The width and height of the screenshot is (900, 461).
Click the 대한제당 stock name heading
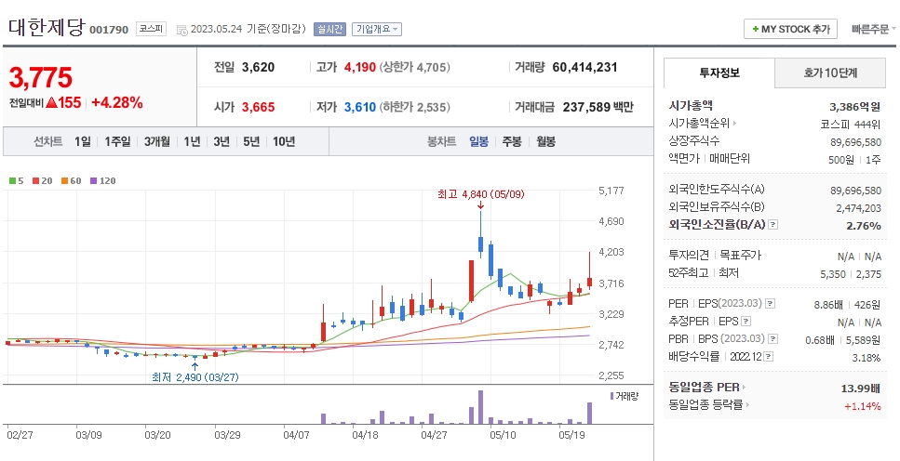47,27
